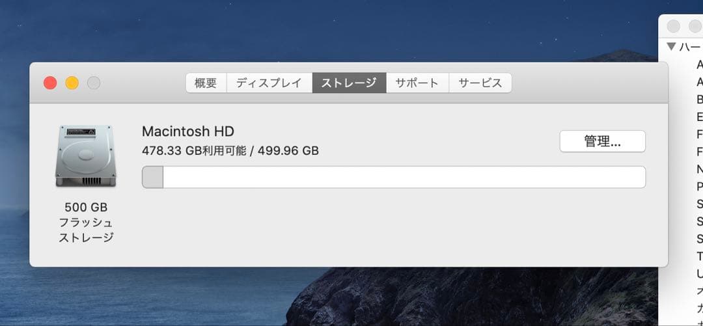Screen dimensions: 703x326
Task: Click the Macintosh HD hard drive icon
Action: point(86,156)
